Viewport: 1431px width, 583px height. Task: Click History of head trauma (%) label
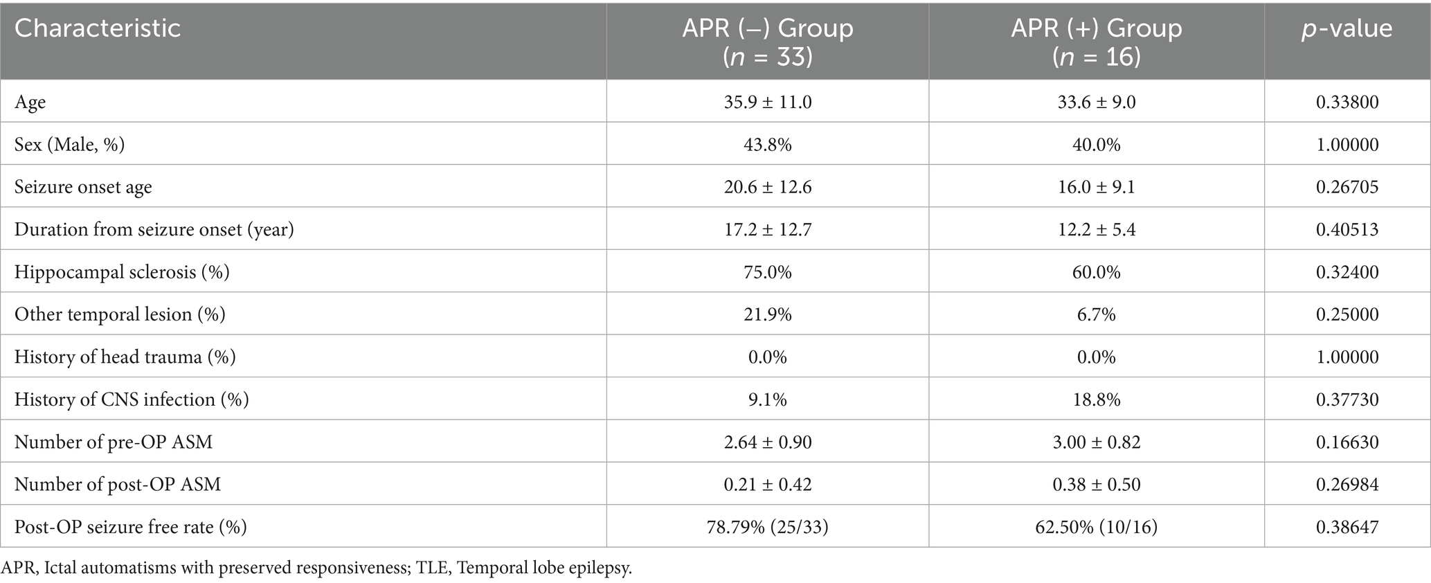point(125,357)
